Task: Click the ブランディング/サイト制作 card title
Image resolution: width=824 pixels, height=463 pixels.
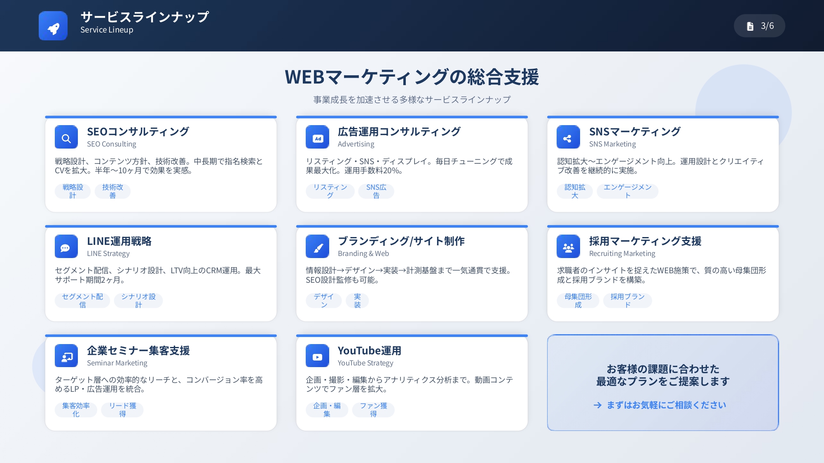Action: tap(401, 241)
